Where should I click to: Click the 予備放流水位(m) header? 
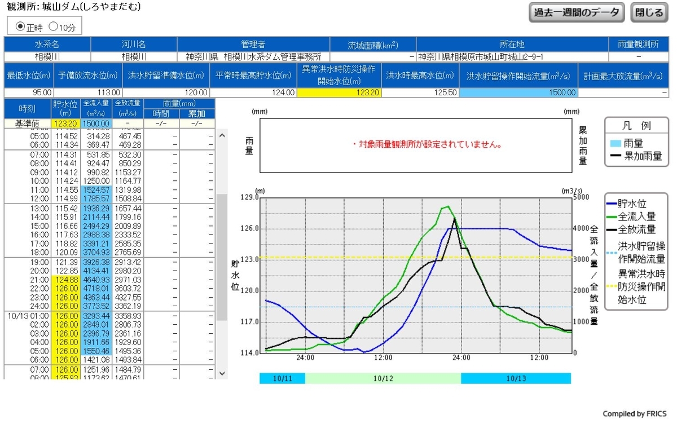point(89,76)
